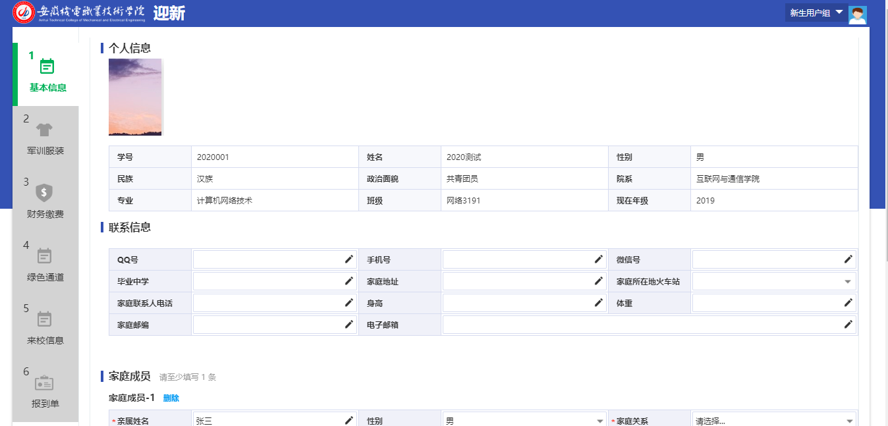The height and width of the screenshot is (426, 888).
Task: Focus the 微信号 input field
Action: (774, 259)
